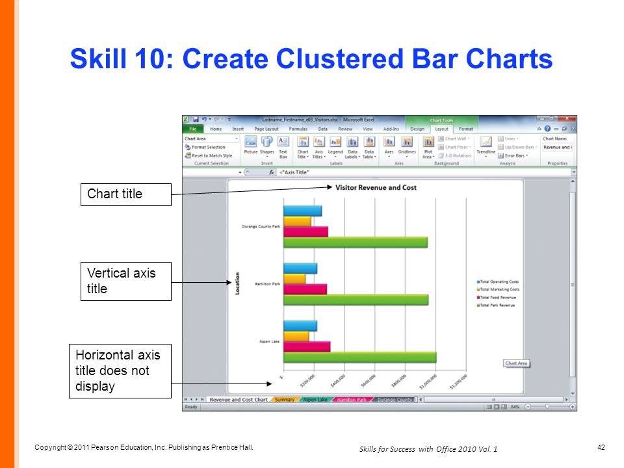Click the Undo icon in quick access toolbar
Screen dimensions: 624x468
click(204, 120)
